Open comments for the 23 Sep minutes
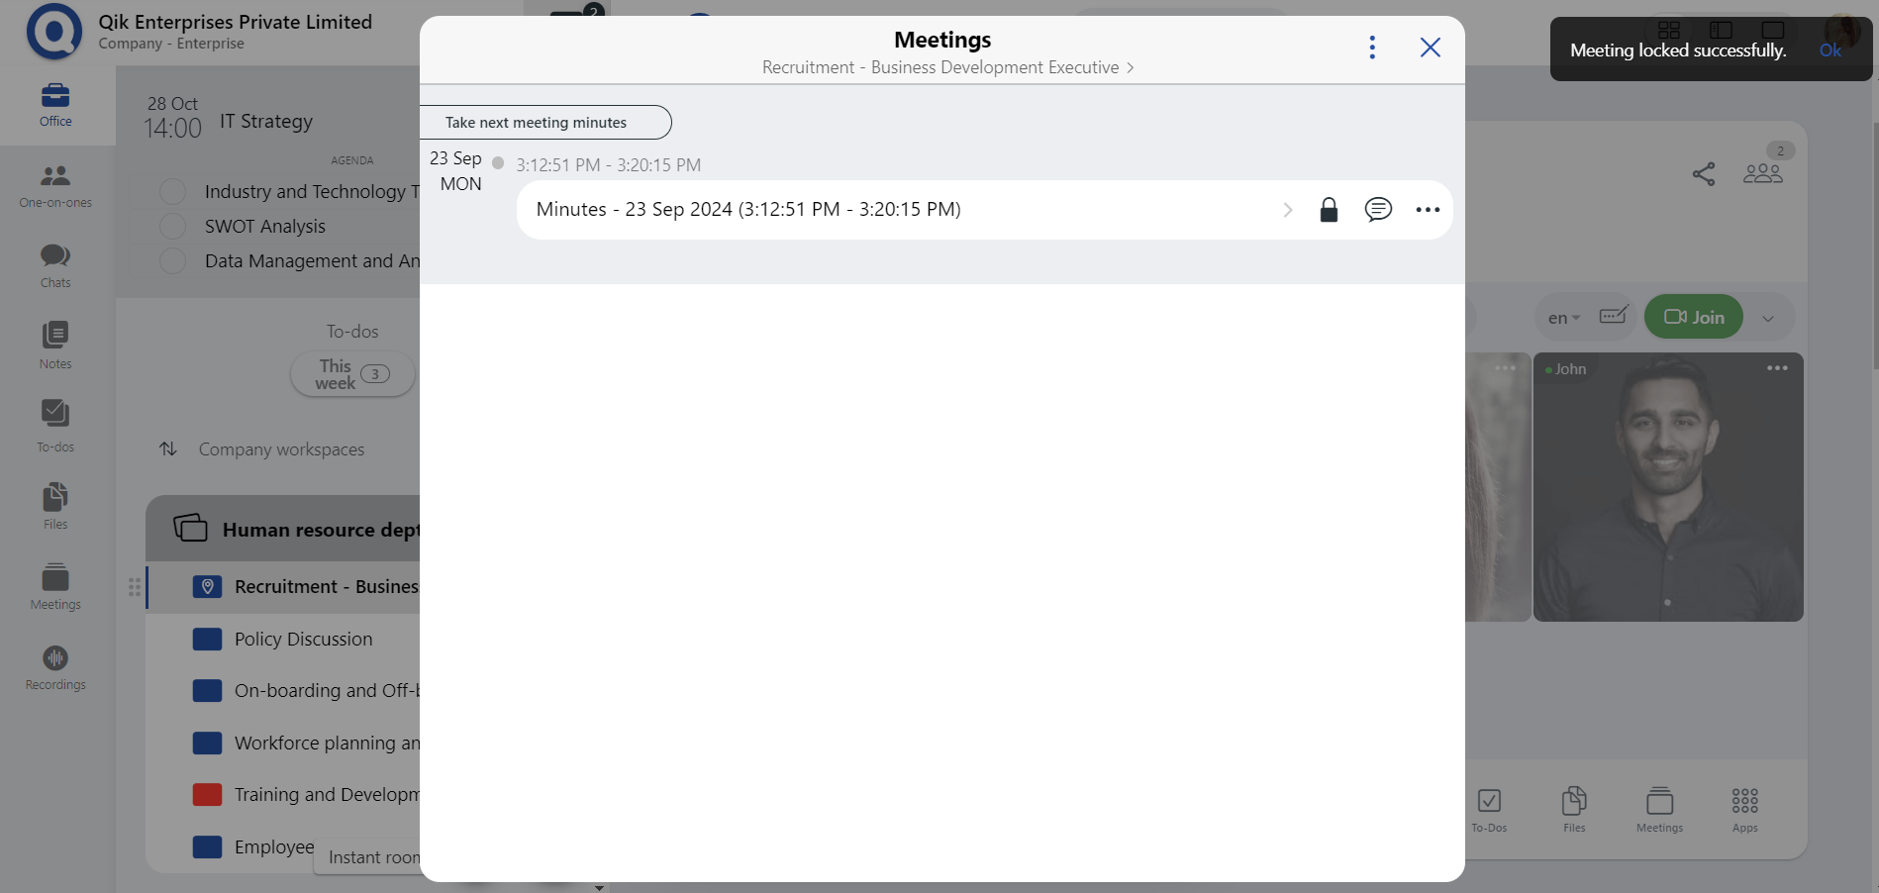Screen dimensions: 1879x893 click(x=1377, y=209)
